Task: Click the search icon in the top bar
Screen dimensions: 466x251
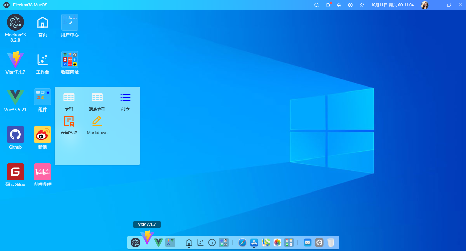Action: [317, 5]
